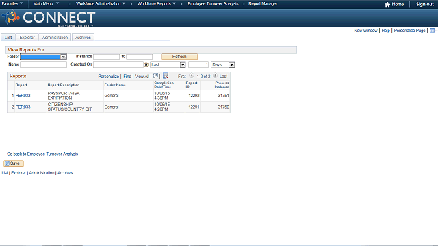Click Find link in Reports grid
The width and height of the screenshot is (438, 246).
127,77
